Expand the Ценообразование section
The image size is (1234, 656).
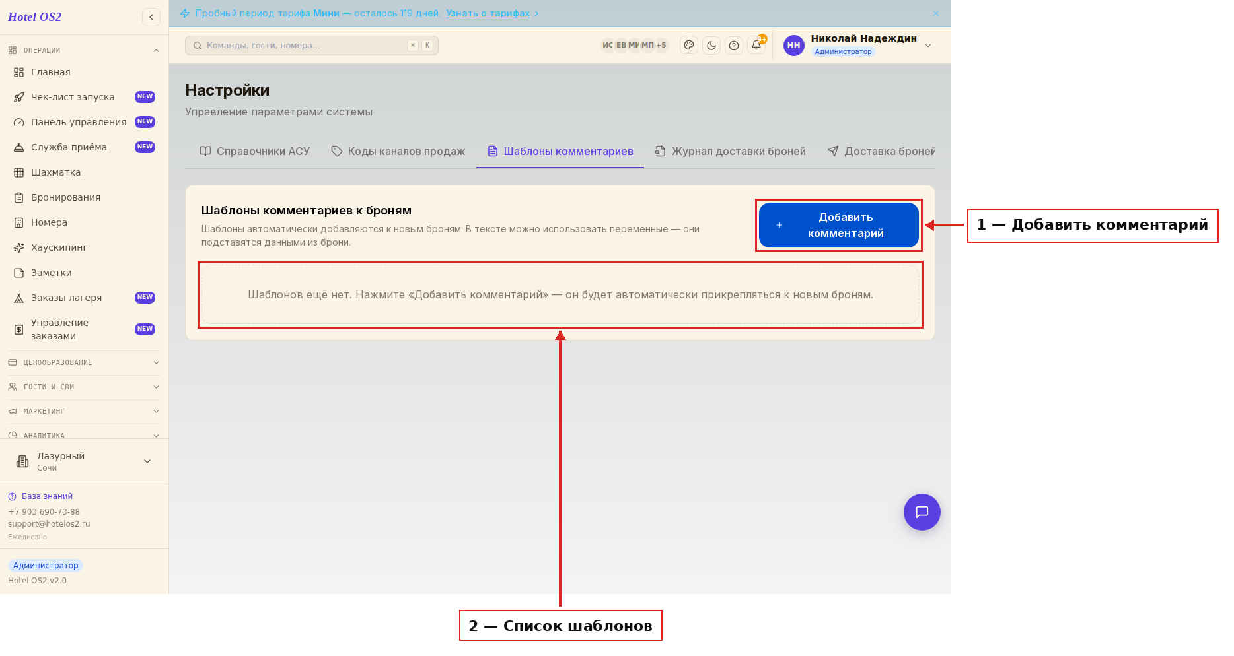84,362
